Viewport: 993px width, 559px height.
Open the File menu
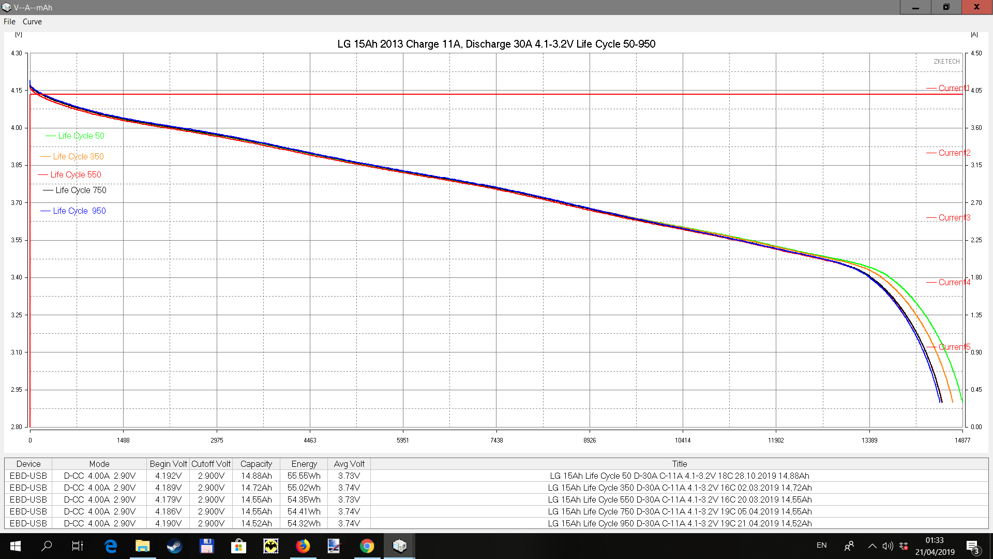point(9,22)
